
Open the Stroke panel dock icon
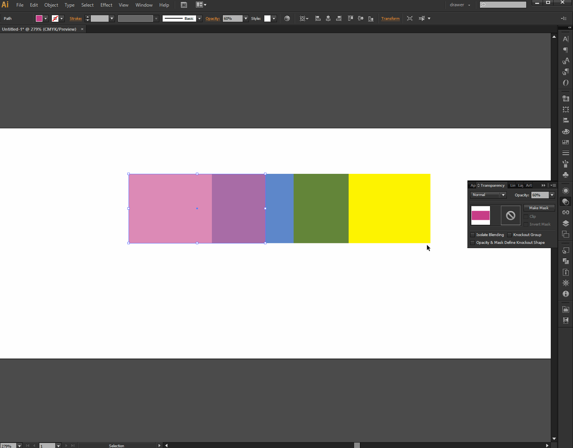pos(566,153)
